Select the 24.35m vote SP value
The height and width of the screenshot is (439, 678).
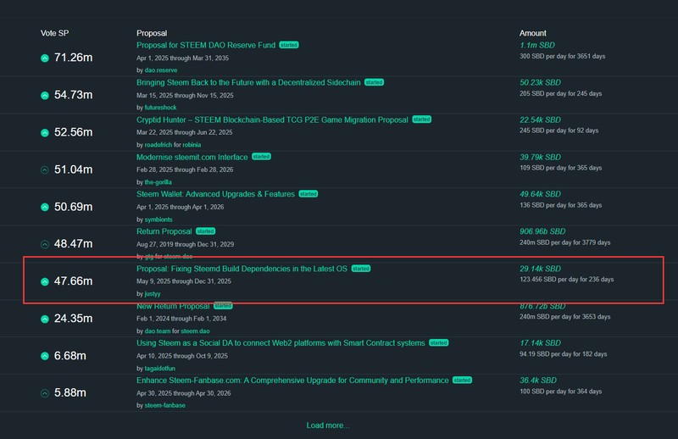pyautogui.click(x=73, y=319)
